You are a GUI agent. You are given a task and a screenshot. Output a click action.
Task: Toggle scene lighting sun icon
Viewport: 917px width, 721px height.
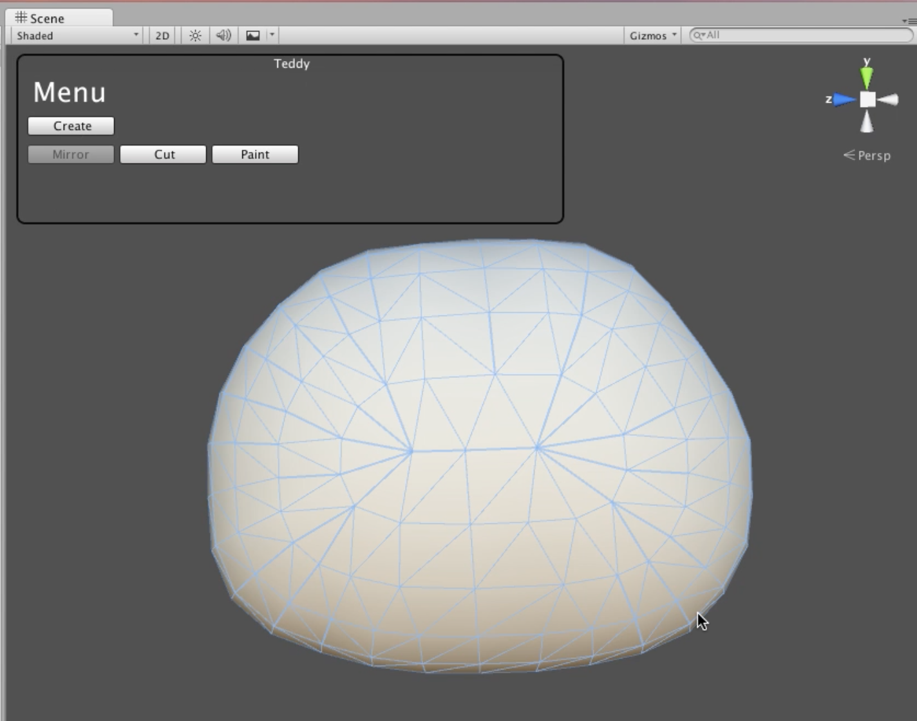[195, 35]
